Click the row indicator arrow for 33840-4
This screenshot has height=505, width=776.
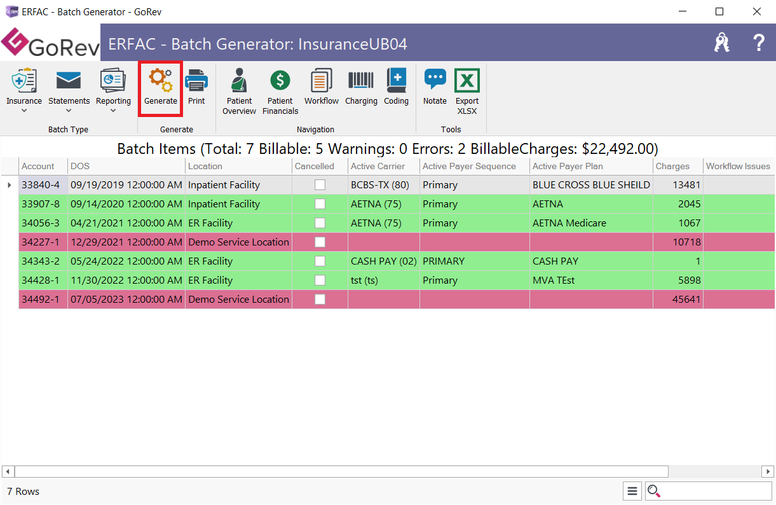click(10, 185)
